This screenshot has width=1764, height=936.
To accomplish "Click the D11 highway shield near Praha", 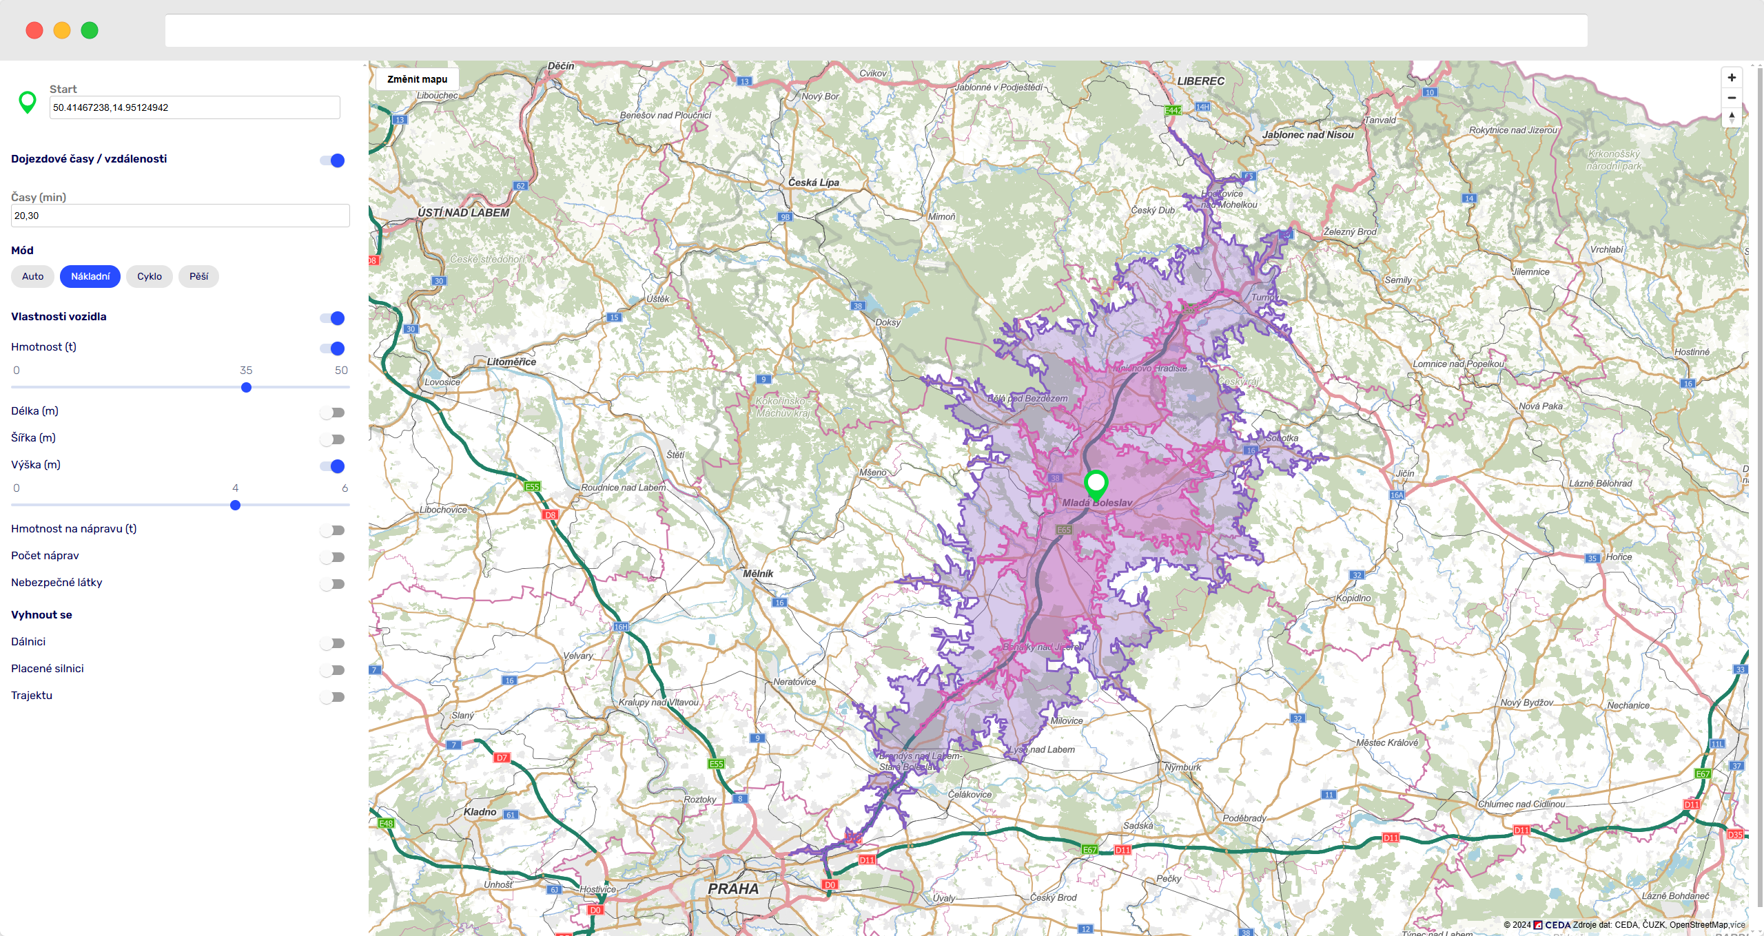I will pos(867,860).
